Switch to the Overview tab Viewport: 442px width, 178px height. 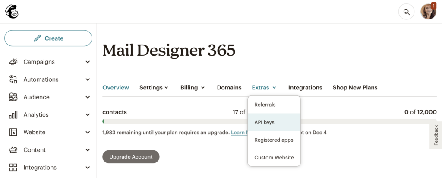[x=116, y=87]
